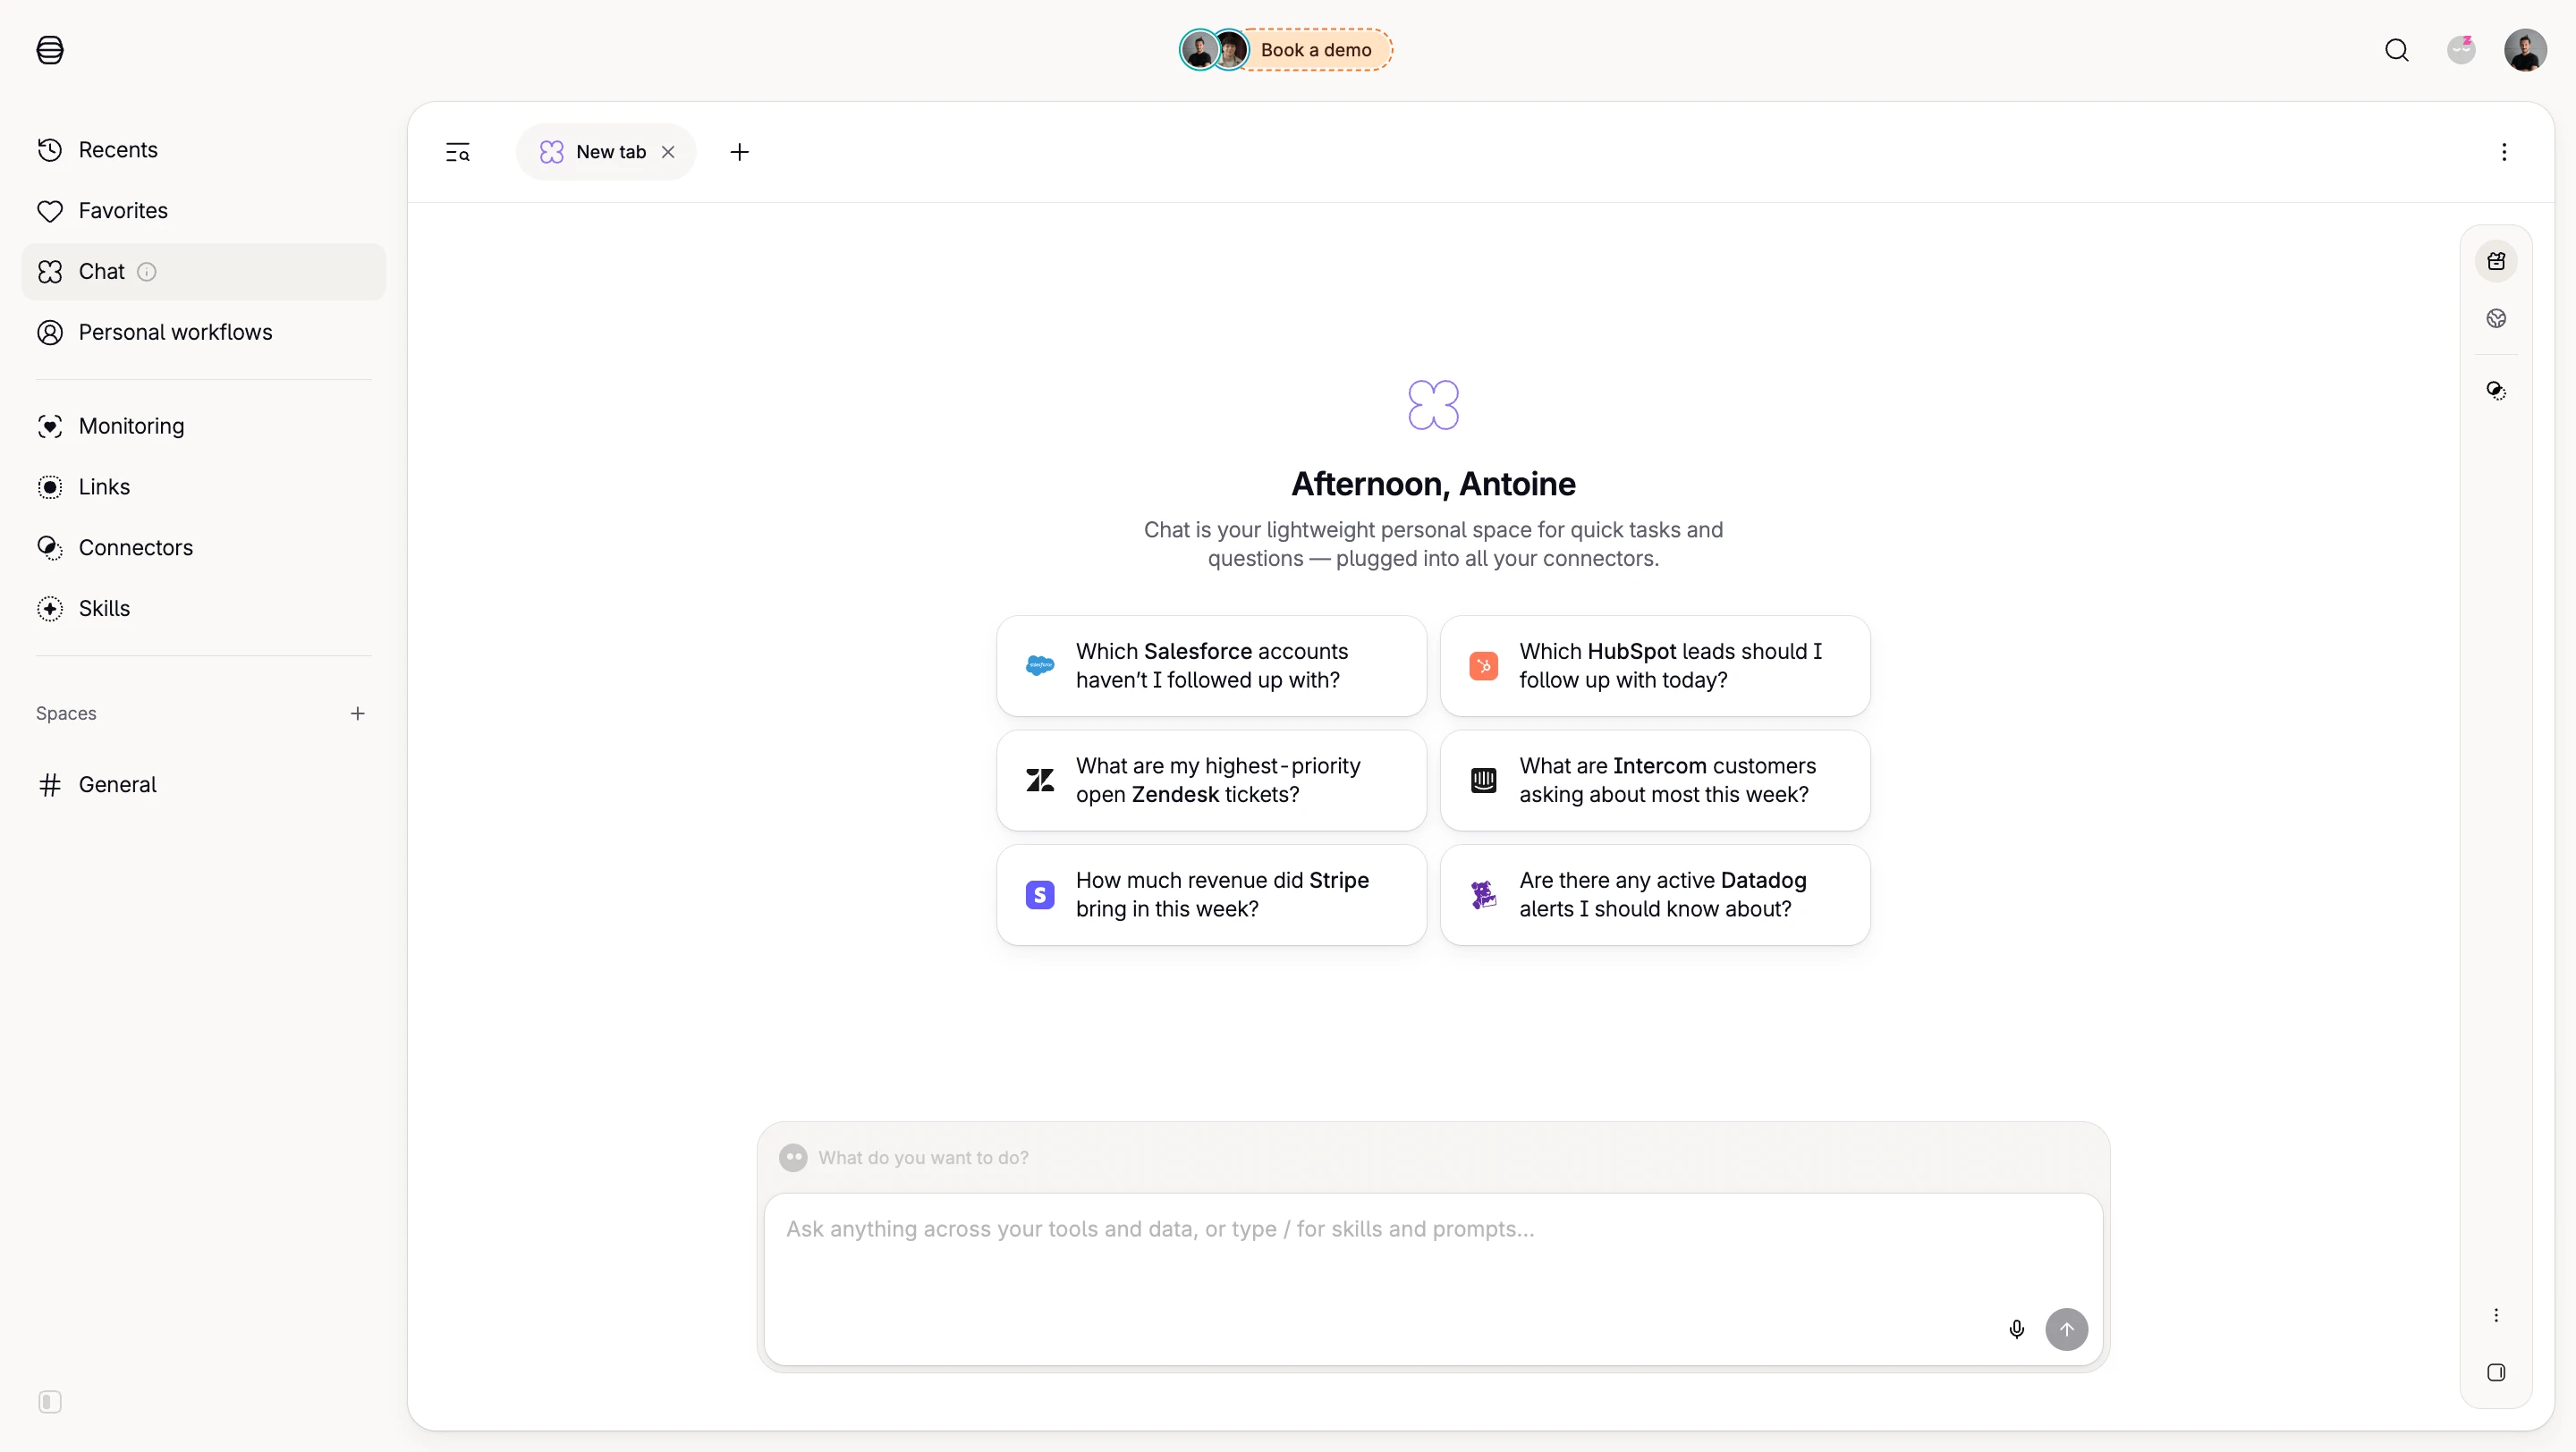Click the second circular icon in the right panel
Screen dimensions: 2576x1452
tap(2496, 319)
